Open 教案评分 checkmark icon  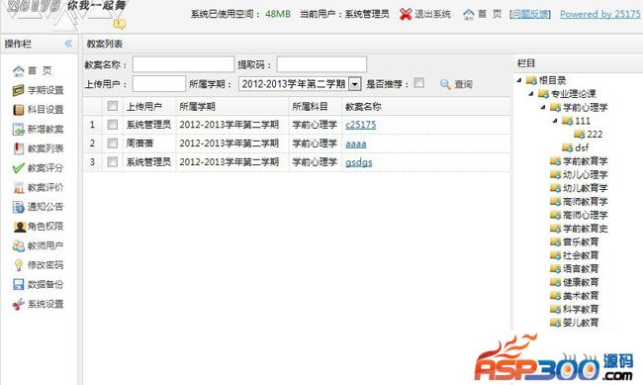click(19, 168)
